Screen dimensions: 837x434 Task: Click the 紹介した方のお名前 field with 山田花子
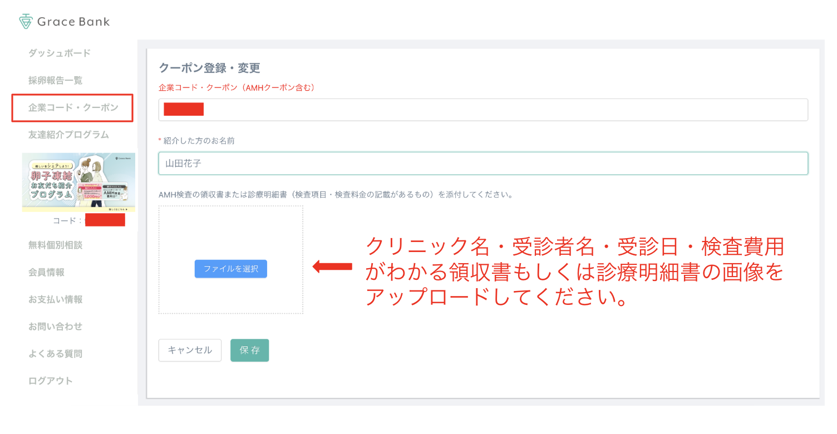[x=482, y=164]
